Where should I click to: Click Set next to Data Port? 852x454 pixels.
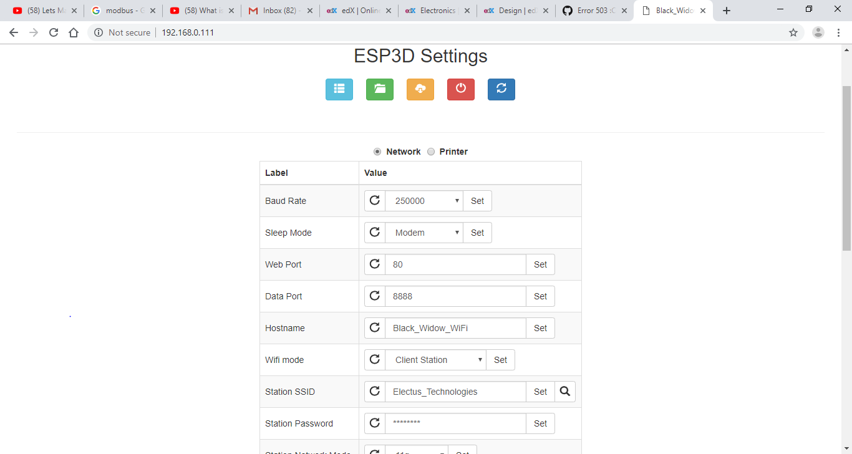coord(540,296)
